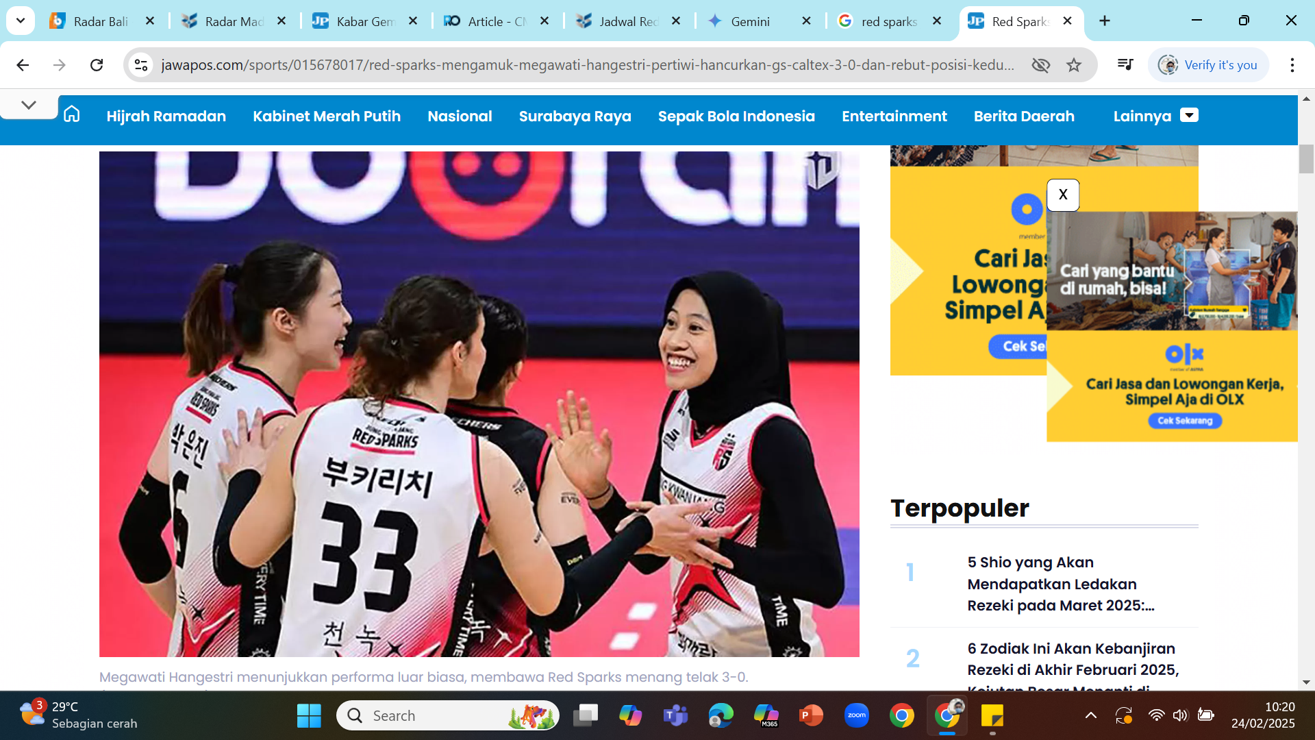Open the active Chrome profile window icon
Image resolution: width=1315 pixels, height=740 pixels.
[948, 716]
